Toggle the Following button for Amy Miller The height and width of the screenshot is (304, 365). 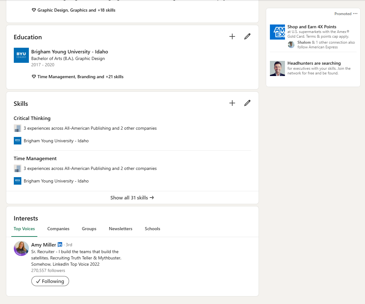click(50, 281)
